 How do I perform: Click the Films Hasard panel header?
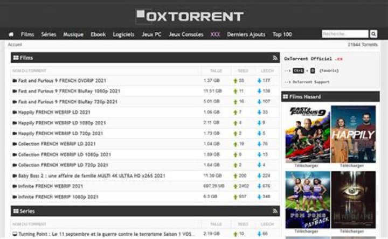click(330, 97)
